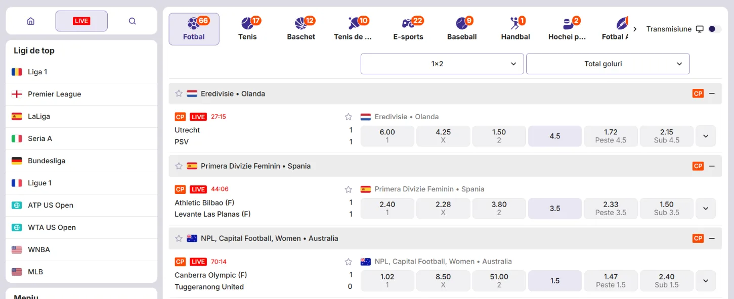Open the home icon in sidebar
This screenshot has width=734, height=299.
coord(31,21)
